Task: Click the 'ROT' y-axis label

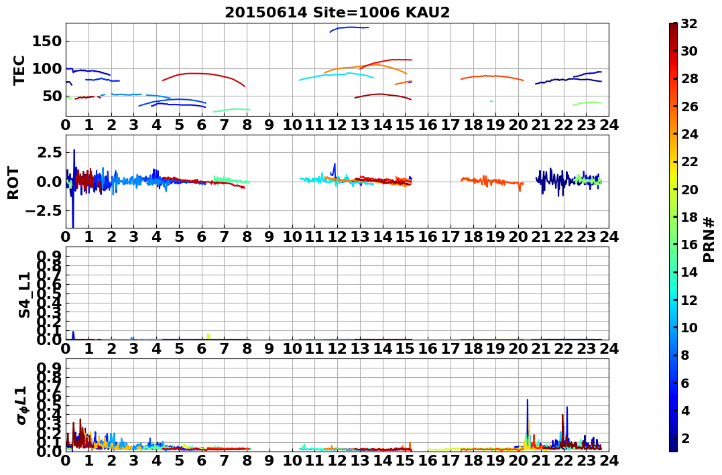Action: click(x=13, y=183)
